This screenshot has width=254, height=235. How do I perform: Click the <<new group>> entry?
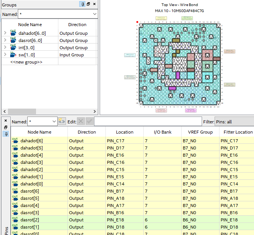point(26,62)
